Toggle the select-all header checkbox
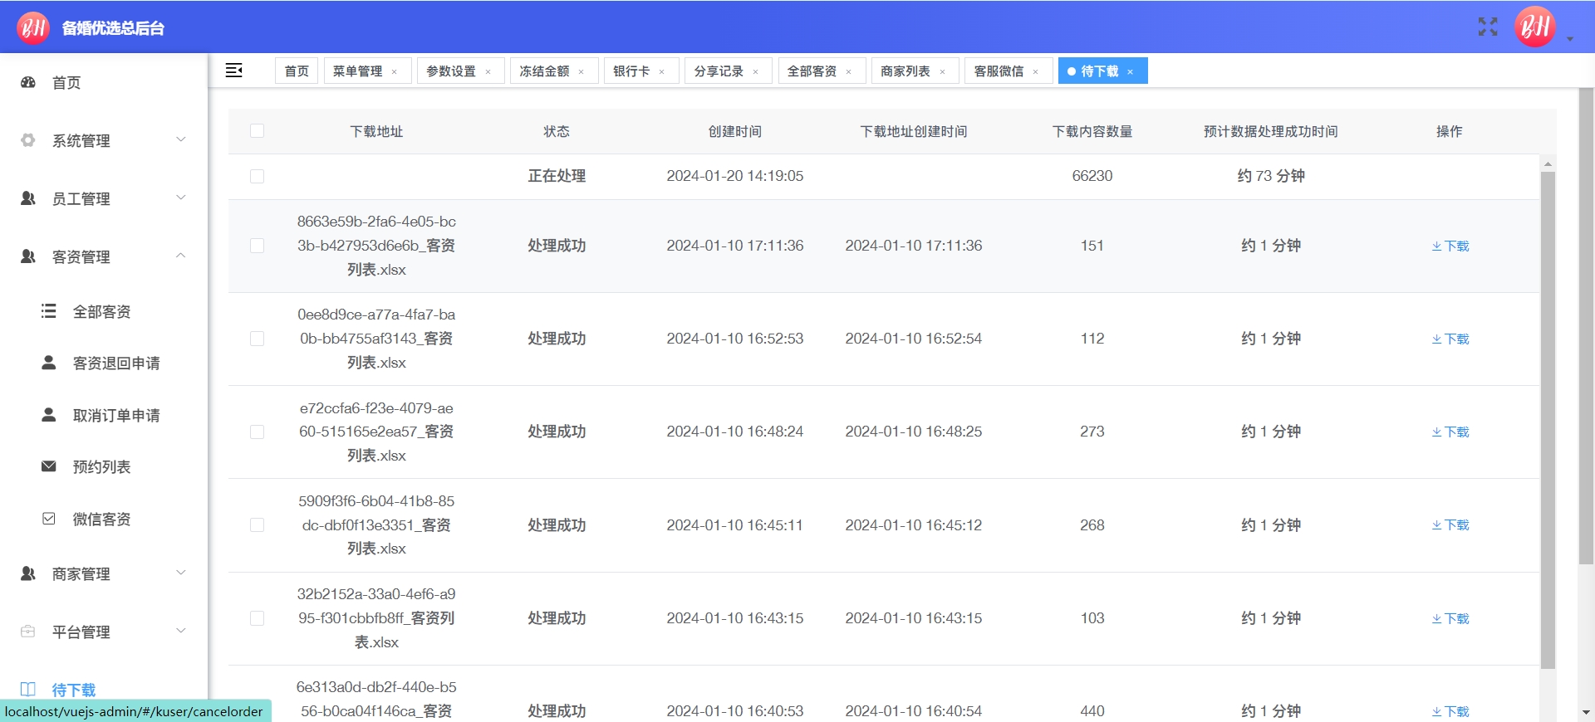 (258, 131)
